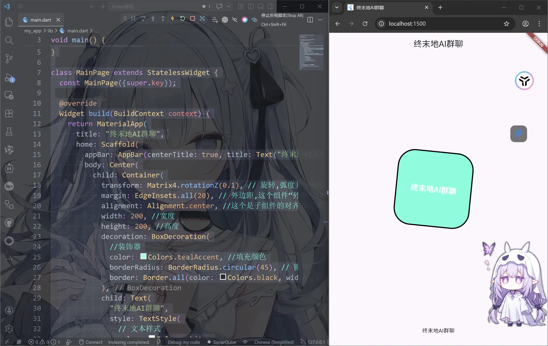The width and height of the screenshot is (548, 346).
Task: Click the run-script waves icon in editor toolbar
Action: pos(215,19)
